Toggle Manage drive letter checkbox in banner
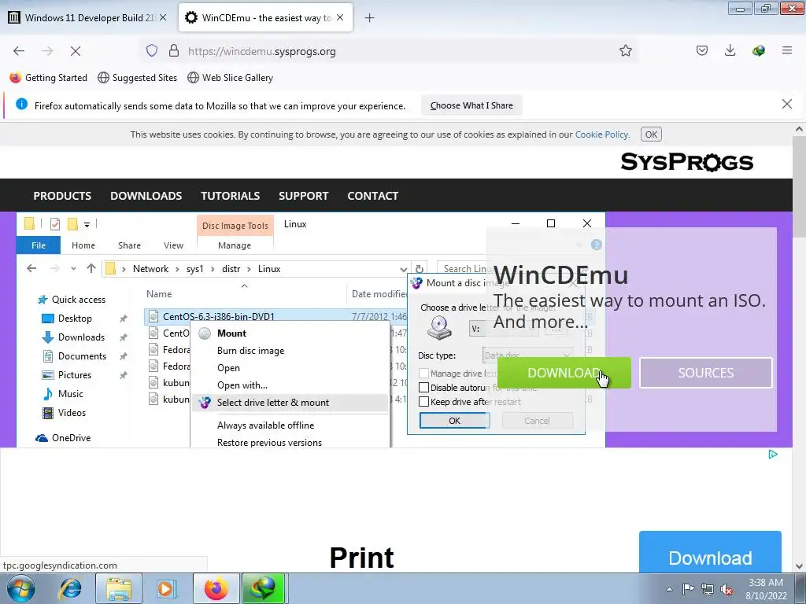This screenshot has height=604, width=806. 423,374
